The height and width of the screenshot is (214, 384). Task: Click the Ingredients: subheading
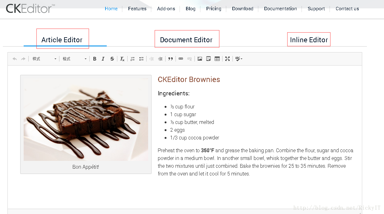pyautogui.click(x=174, y=93)
